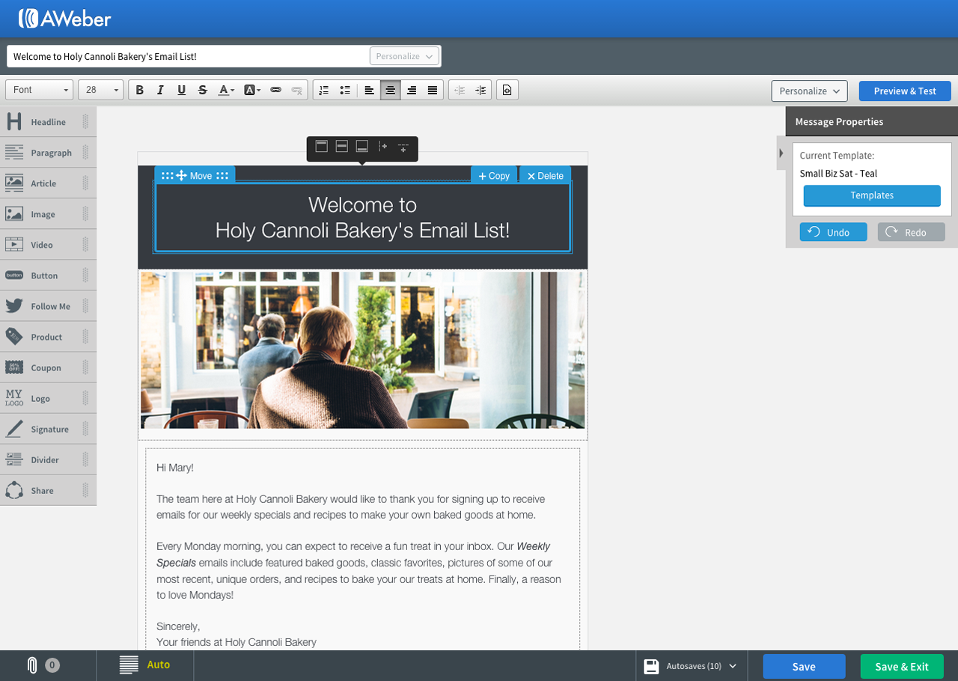Toggle bold formatting
This screenshot has width=958, height=681.
(x=139, y=90)
